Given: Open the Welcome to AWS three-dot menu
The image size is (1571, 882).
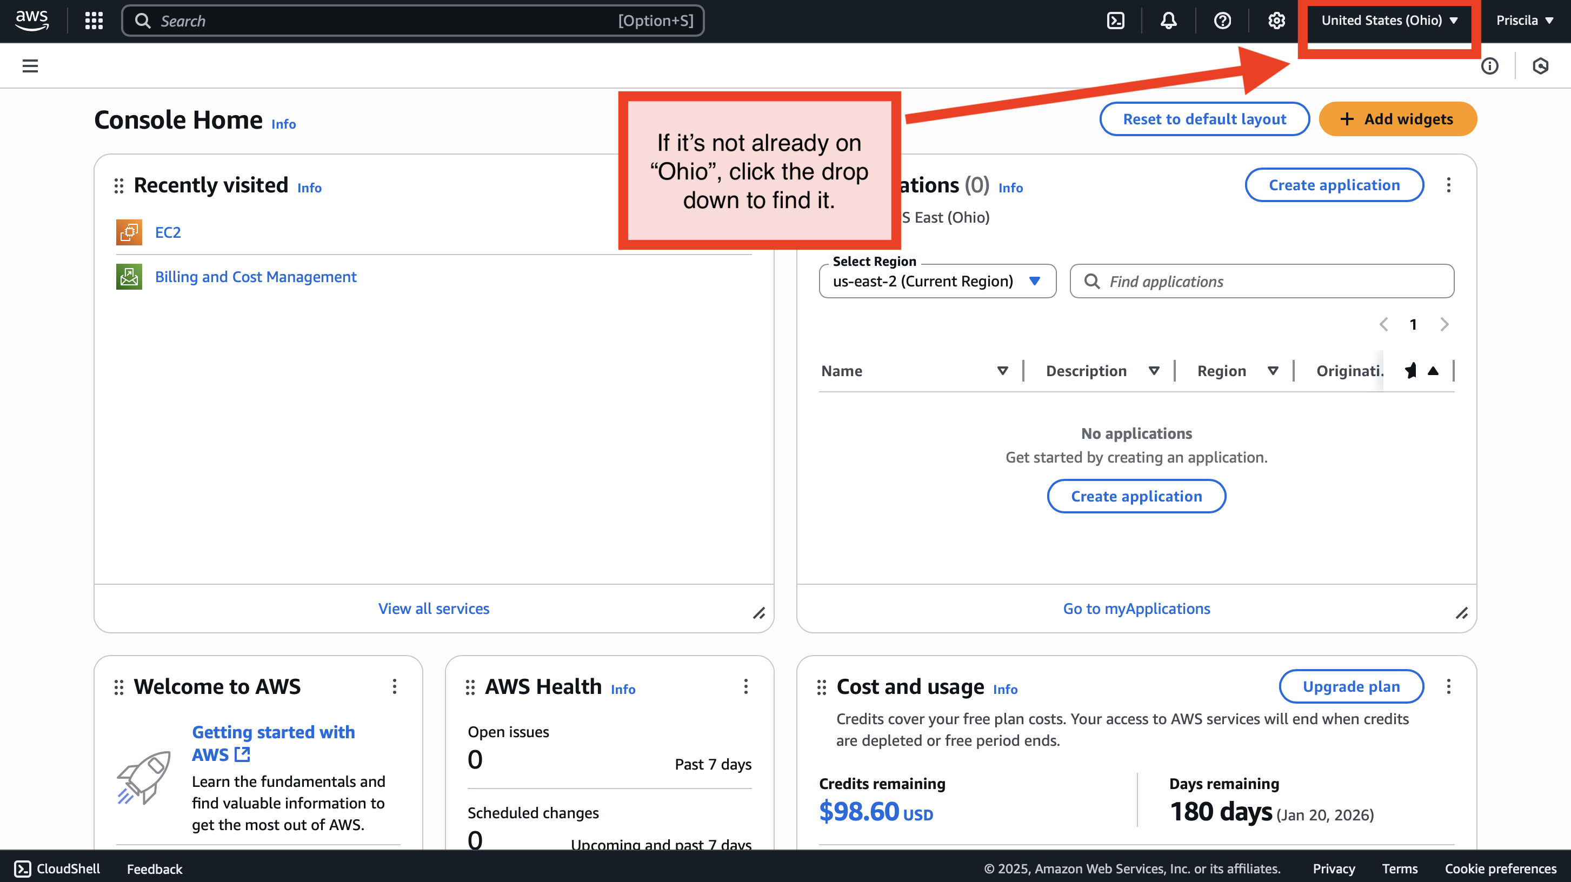Looking at the screenshot, I should point(395,686).
